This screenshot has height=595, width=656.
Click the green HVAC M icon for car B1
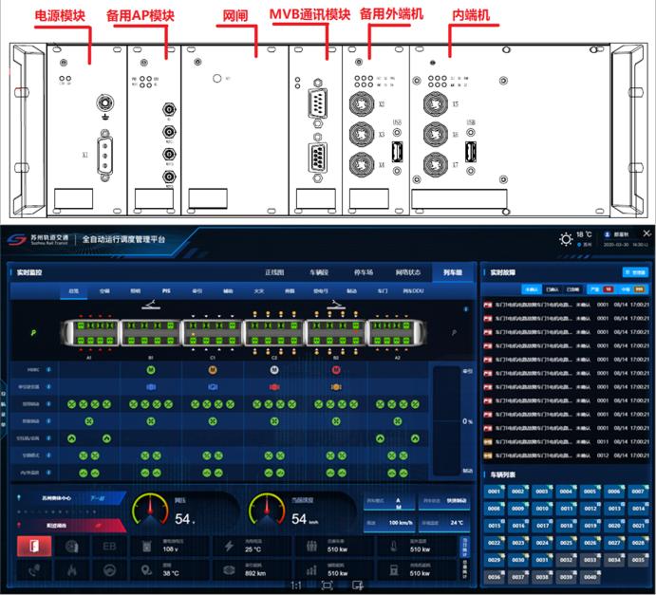click(151, 370)
